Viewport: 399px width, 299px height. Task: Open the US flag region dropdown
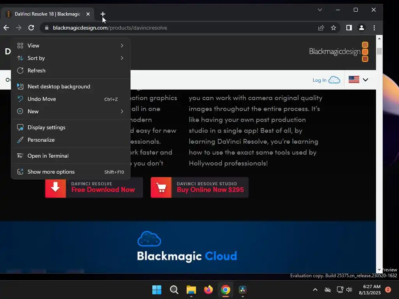coord(358,80)
